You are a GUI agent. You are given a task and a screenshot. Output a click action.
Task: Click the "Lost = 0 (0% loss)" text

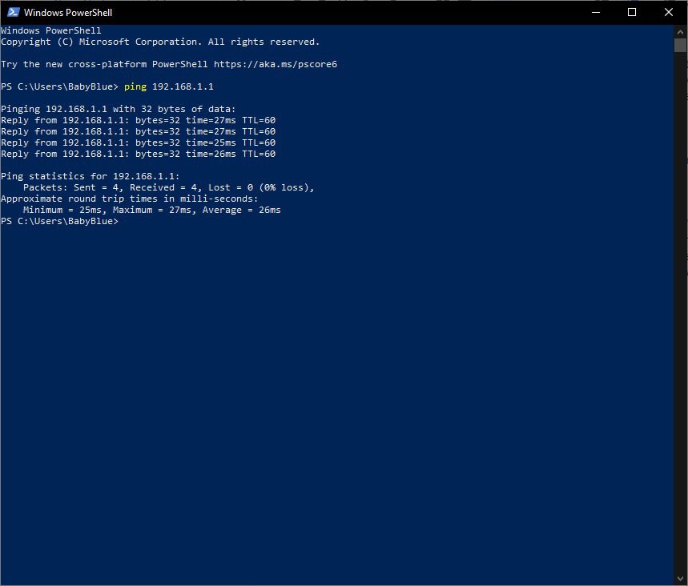coord(261,187)
